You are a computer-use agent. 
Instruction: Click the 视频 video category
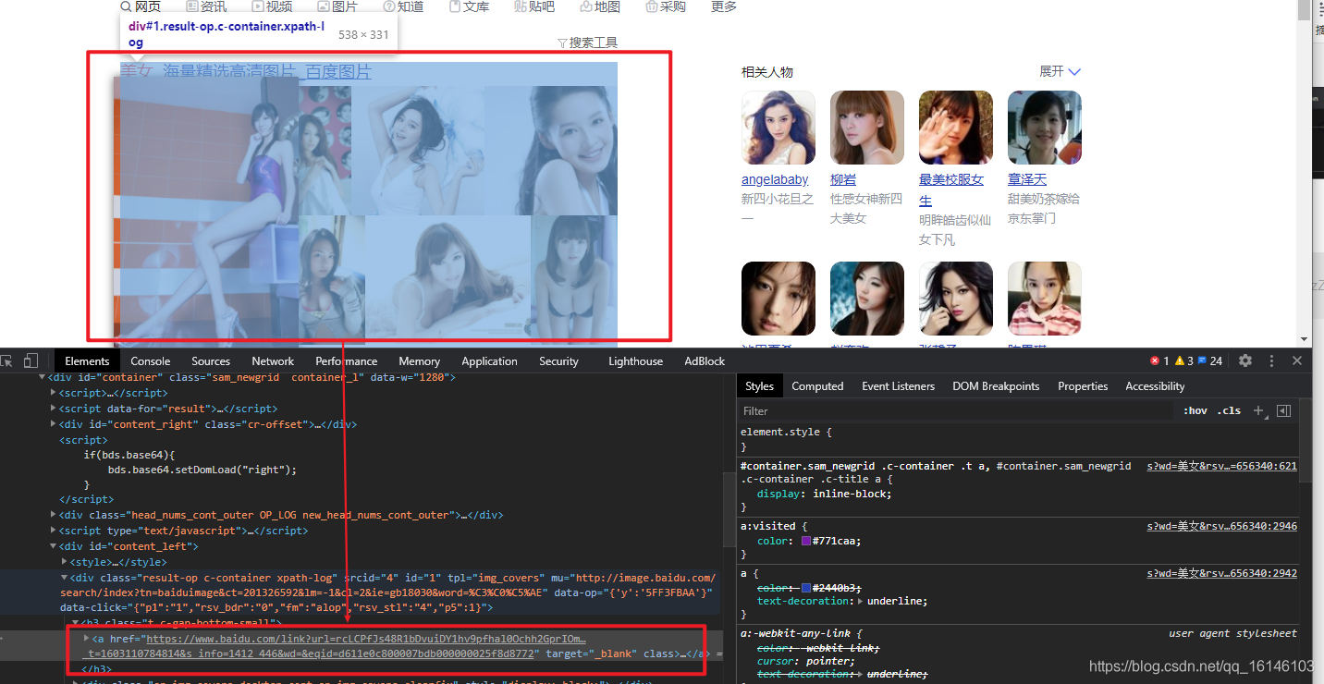[272, 6]
